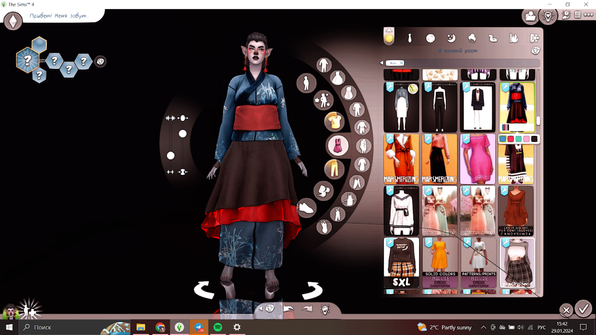Open the plumbob main menu icon
The image size is (596, 335).
tap(13, 21)
